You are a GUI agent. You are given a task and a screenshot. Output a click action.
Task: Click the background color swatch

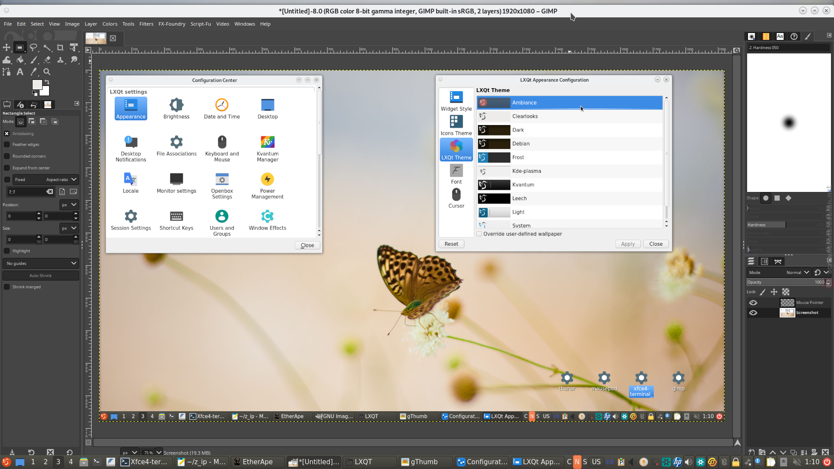click(x=45, y=91)
